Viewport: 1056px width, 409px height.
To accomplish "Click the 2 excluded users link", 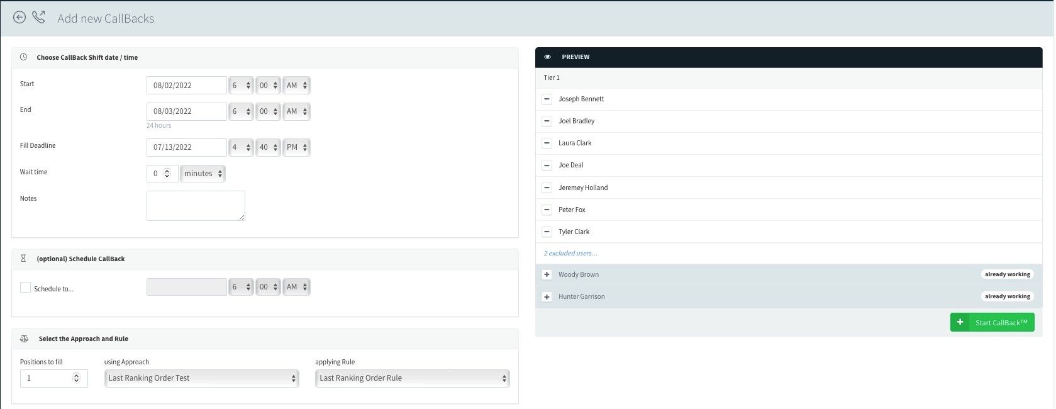I will tap(570, 253).
